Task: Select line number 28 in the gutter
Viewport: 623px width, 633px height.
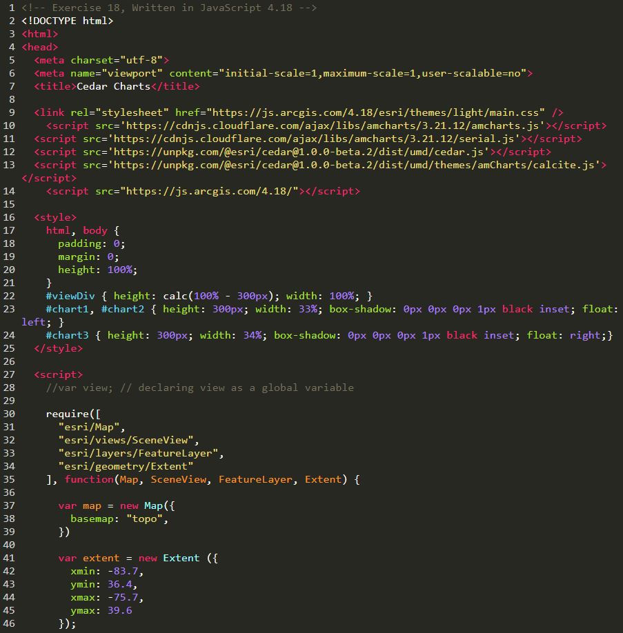Action: click(8, 388)
